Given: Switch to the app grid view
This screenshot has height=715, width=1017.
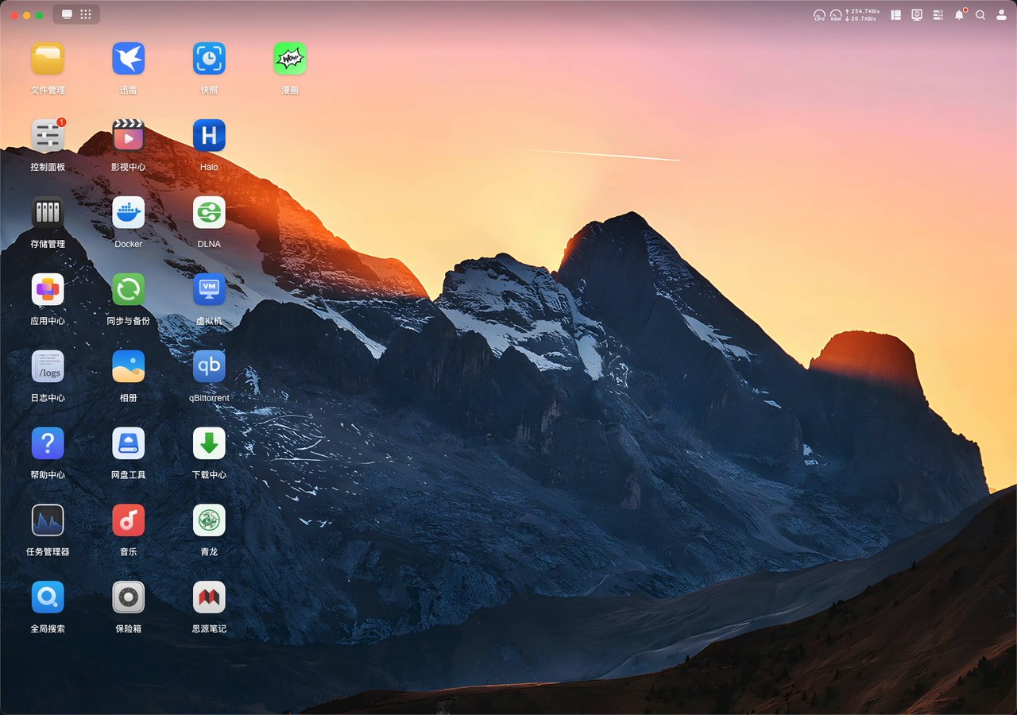Looking at the screenshot, I should pos(86,14).
